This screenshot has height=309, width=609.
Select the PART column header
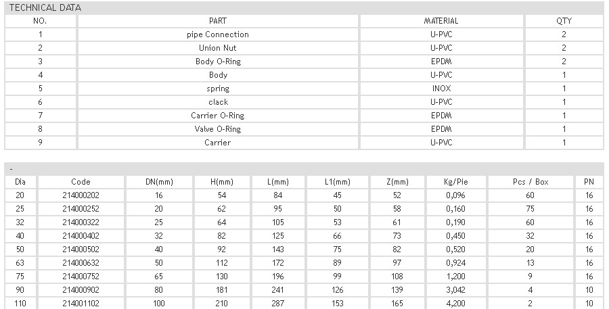[217, 21]
